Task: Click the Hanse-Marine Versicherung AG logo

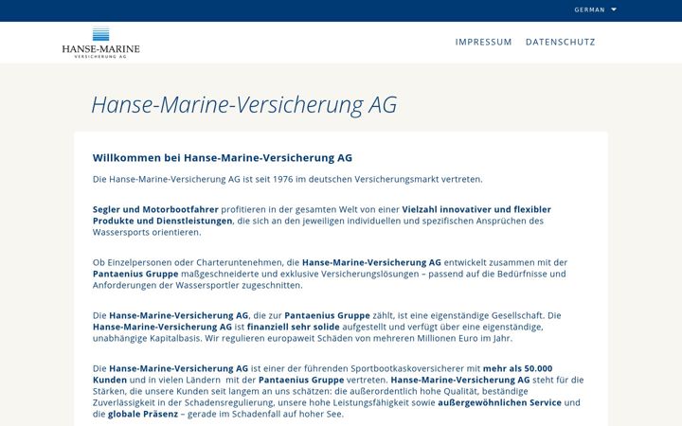Action: pos(101,43)
